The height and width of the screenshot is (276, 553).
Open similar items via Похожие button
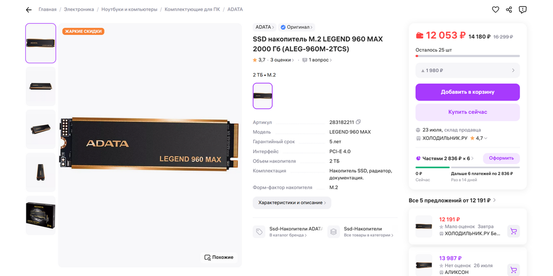tap(219, 257)
